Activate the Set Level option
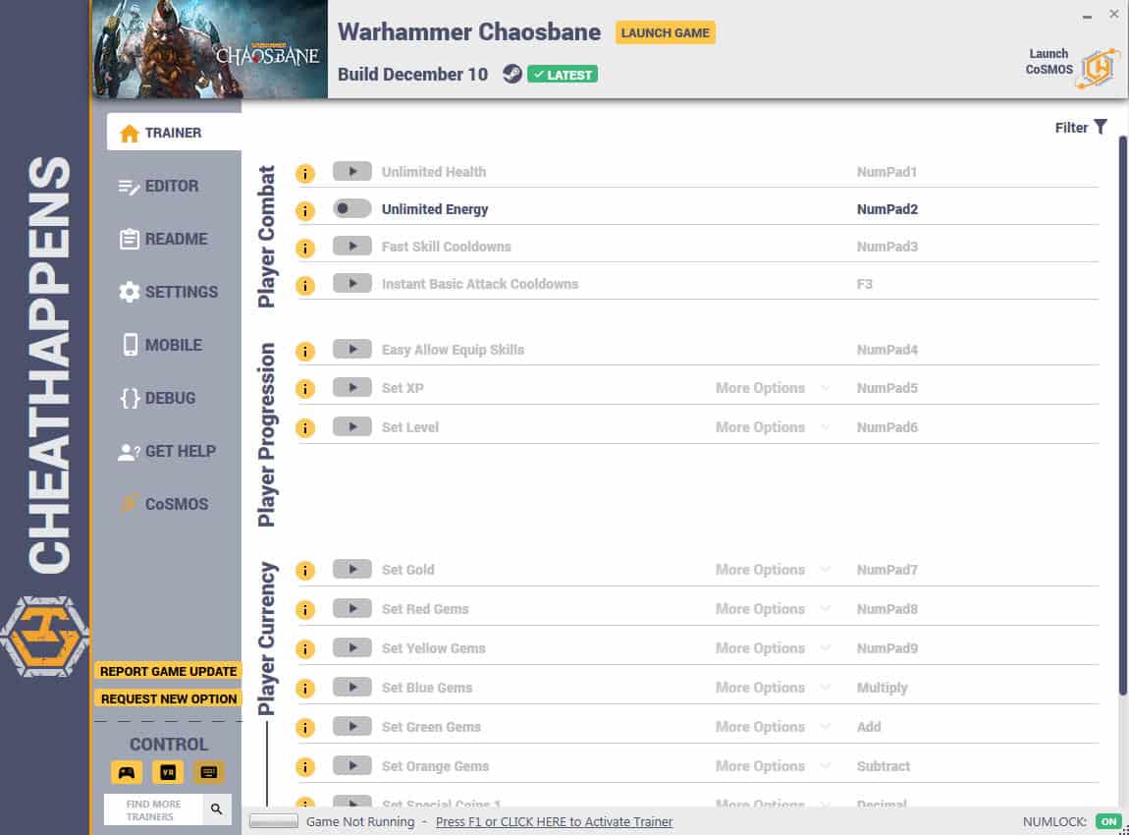1129x835 pixels. 352,427
